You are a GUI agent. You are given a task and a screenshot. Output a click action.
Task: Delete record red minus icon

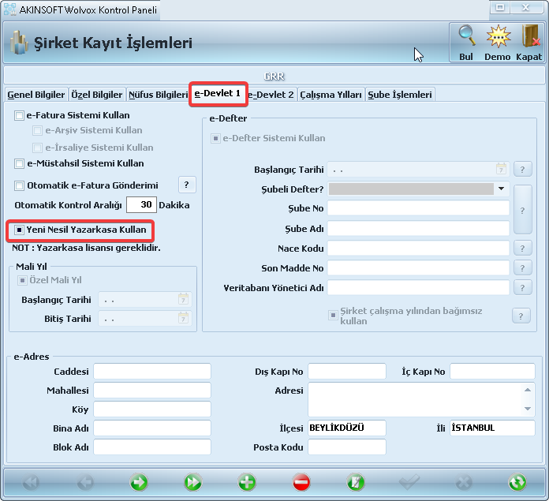(x=301, y=482)
